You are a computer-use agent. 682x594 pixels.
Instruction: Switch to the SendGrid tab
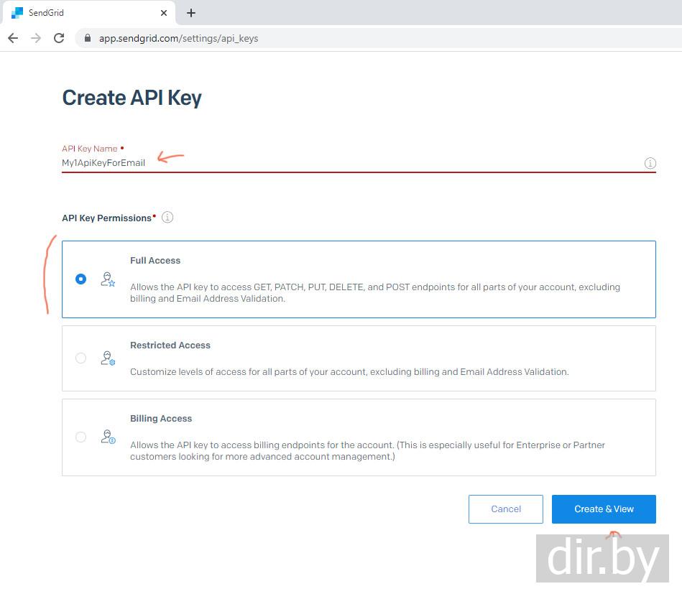(88, 13)
